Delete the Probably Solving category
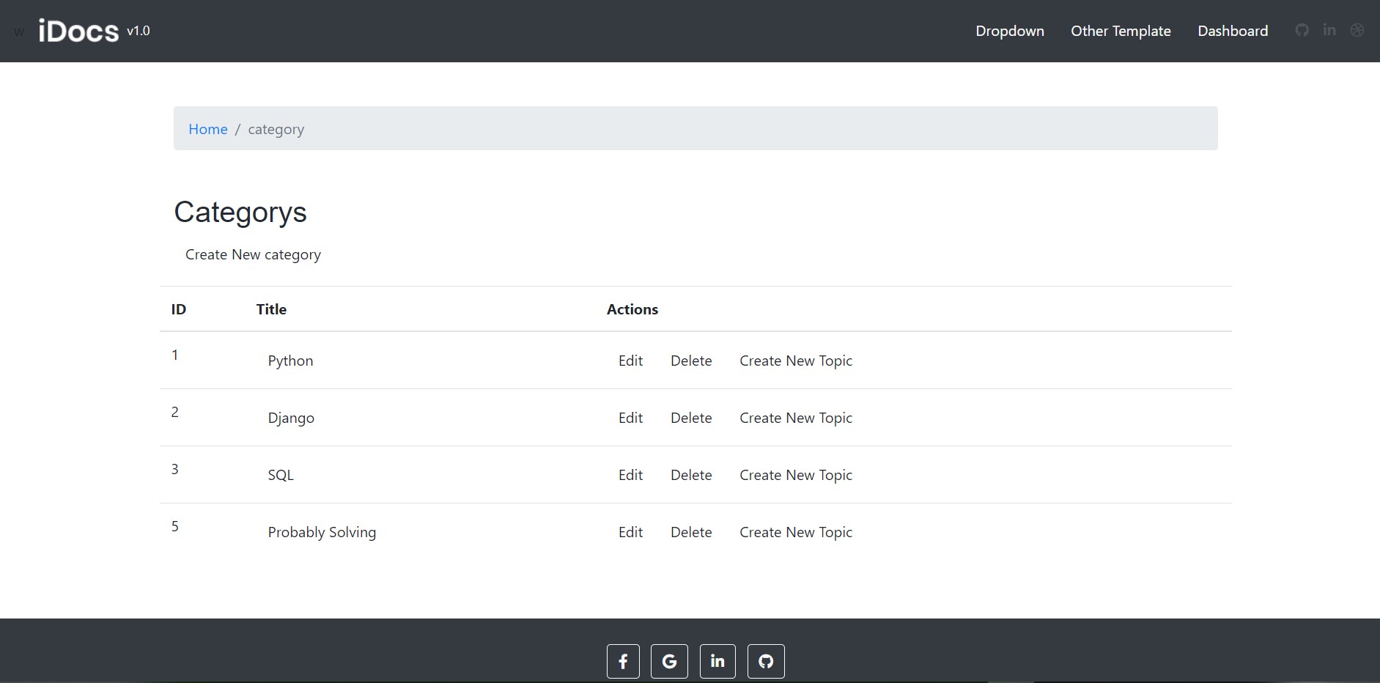The width and height of the screenshot is (1380, 683). pos(691,532)
